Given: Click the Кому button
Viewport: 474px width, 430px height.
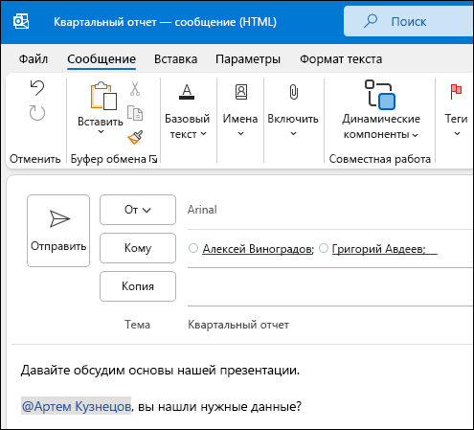Looking at the screenshot, I should coord(138,248).
